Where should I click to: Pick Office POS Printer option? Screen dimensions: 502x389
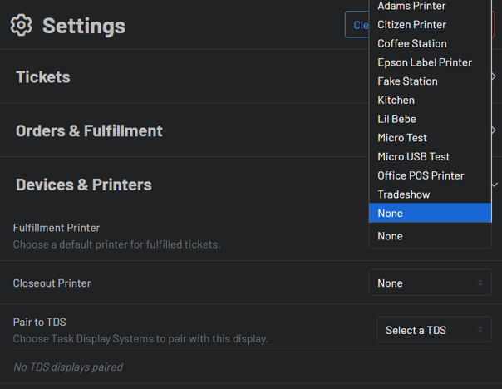click(x=421, y=175)
